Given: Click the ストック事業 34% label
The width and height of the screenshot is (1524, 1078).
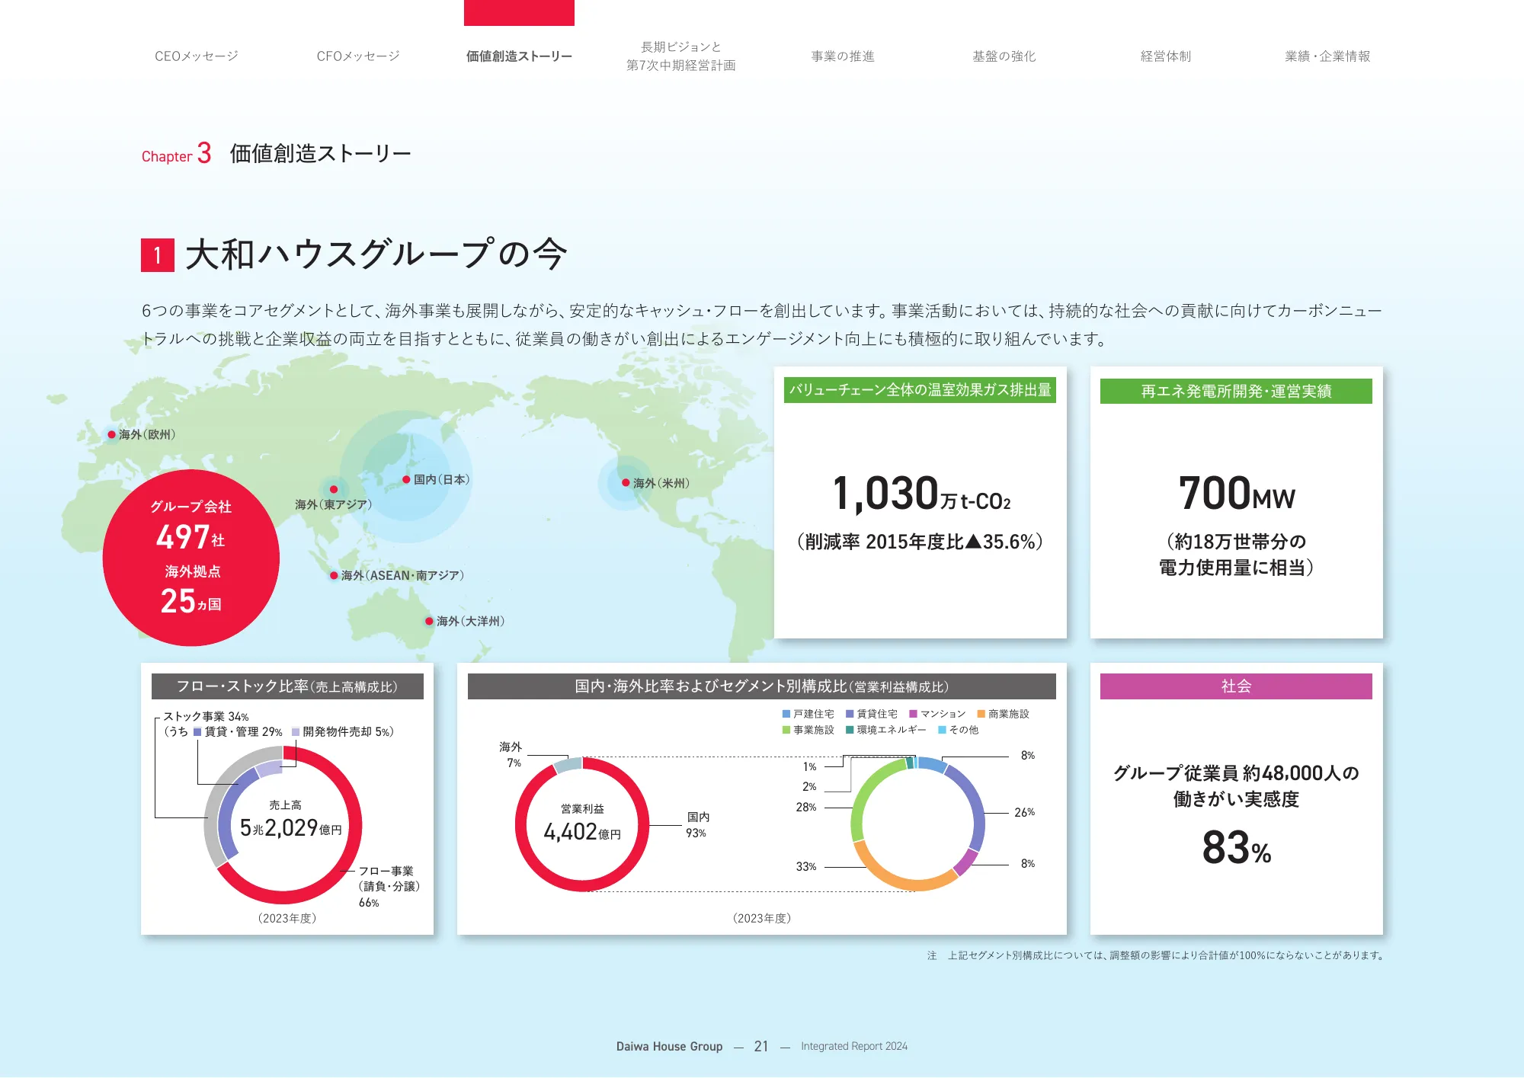Looking at the screenshot, I should tap(206, 716).
